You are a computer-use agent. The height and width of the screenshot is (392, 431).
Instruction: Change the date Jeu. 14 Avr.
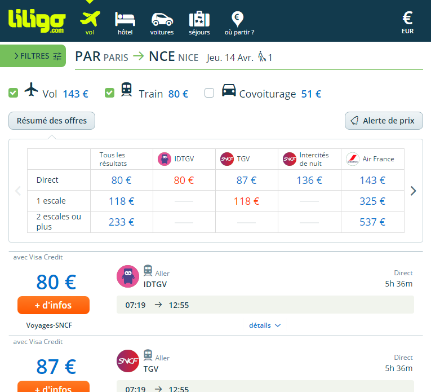tap(230, 58)
